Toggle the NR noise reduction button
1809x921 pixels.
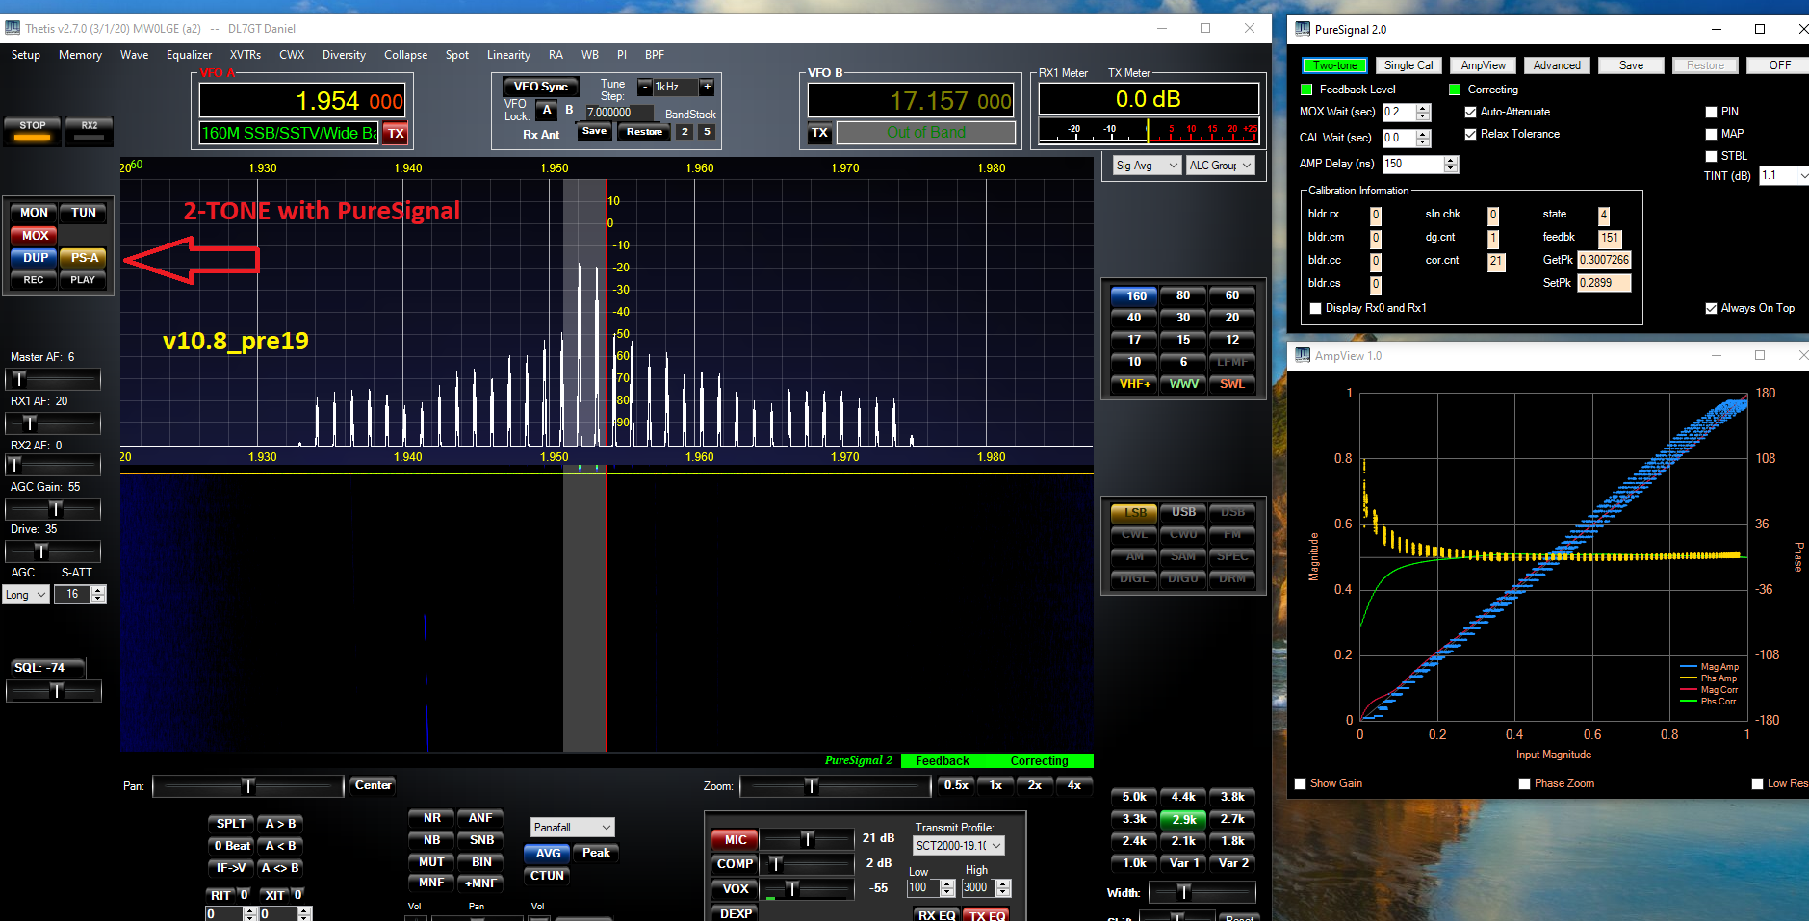[432, 818]
